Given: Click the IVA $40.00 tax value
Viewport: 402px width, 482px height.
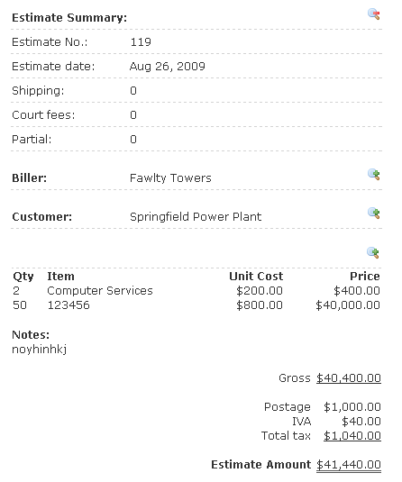Looking at the screenshot, I should 361,422.
